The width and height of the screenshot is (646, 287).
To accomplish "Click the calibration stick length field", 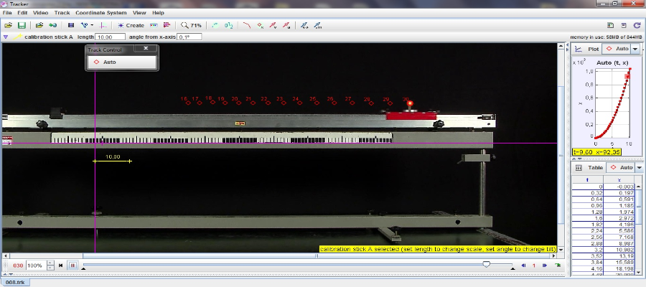I will 110,37.
